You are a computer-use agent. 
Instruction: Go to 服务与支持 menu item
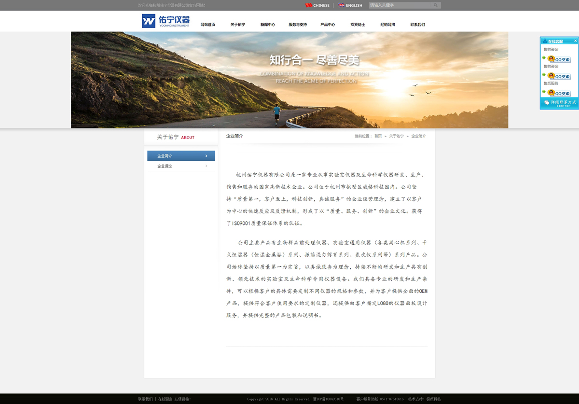click(298, 25)
